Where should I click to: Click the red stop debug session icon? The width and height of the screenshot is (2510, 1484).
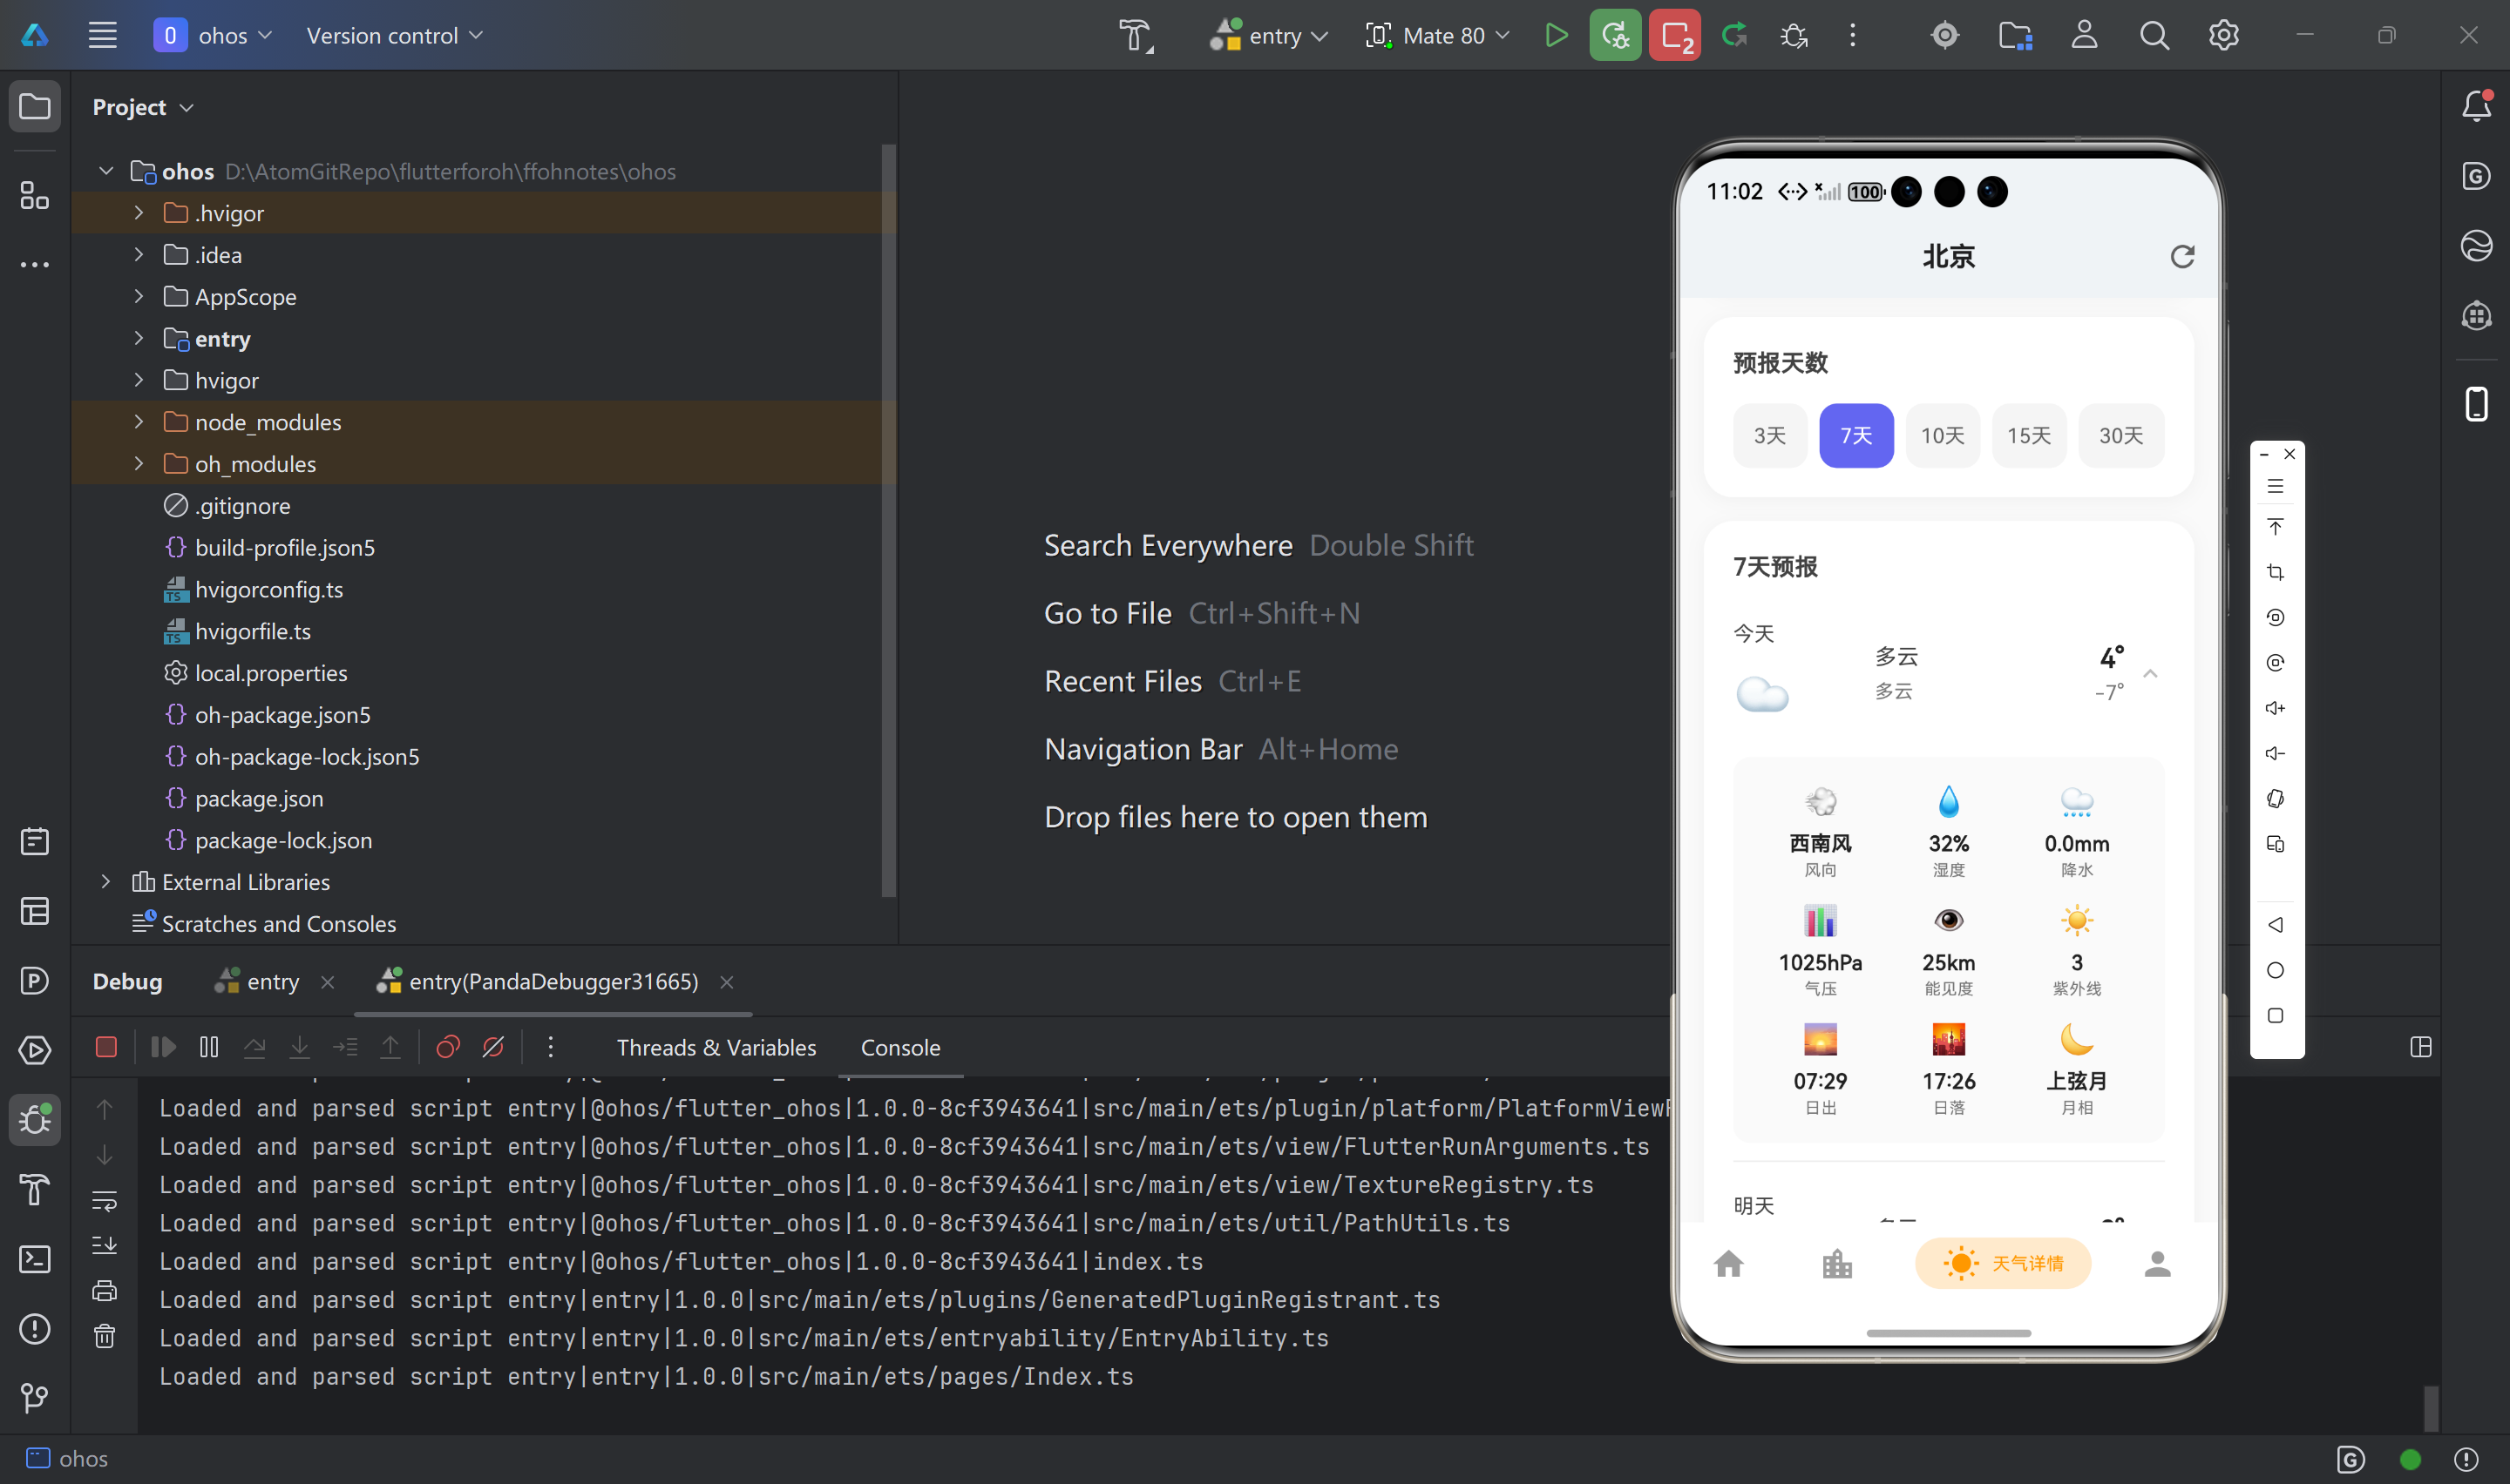(x=106, y=1047)
